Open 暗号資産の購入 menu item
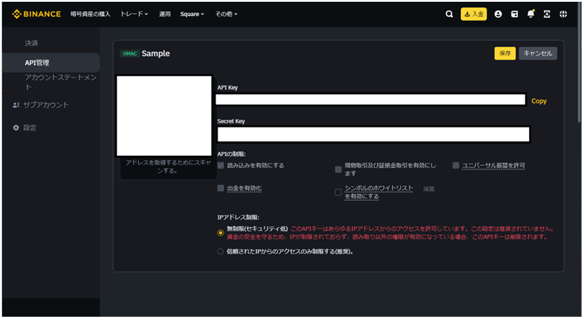 pos(90,14)
